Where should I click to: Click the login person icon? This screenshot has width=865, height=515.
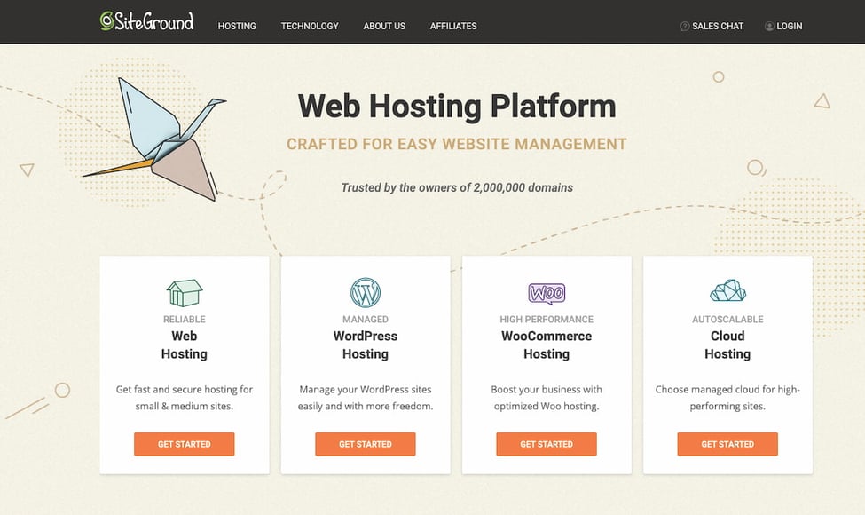click(x=768, y=26)
